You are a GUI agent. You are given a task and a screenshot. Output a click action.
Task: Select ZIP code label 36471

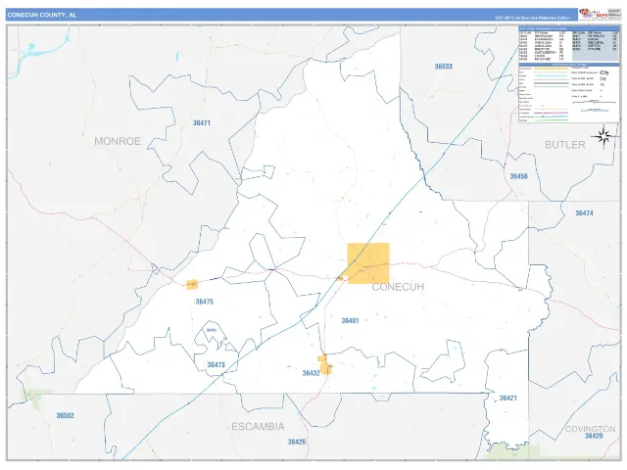click(202, 122)
